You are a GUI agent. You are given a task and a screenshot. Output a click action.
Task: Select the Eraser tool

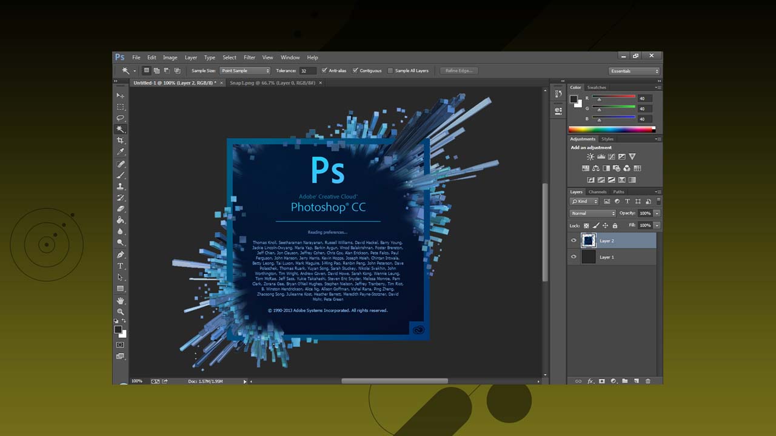tap(120, 209)
